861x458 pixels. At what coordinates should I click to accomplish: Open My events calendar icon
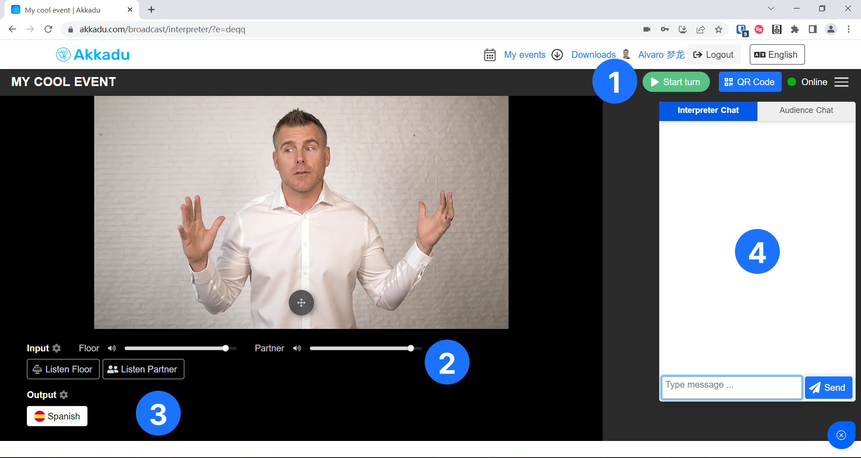click(x=490, y=55)
